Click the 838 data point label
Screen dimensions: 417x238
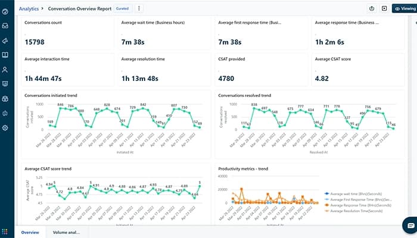click(x=254, y=105)
